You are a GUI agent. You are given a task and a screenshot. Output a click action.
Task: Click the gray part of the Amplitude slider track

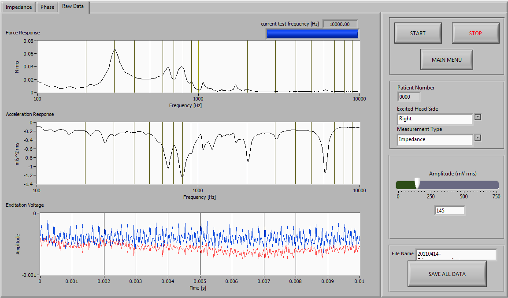[458, 185]
